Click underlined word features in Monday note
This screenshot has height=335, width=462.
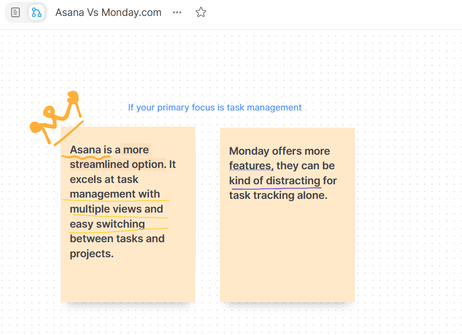pos(251,166)
